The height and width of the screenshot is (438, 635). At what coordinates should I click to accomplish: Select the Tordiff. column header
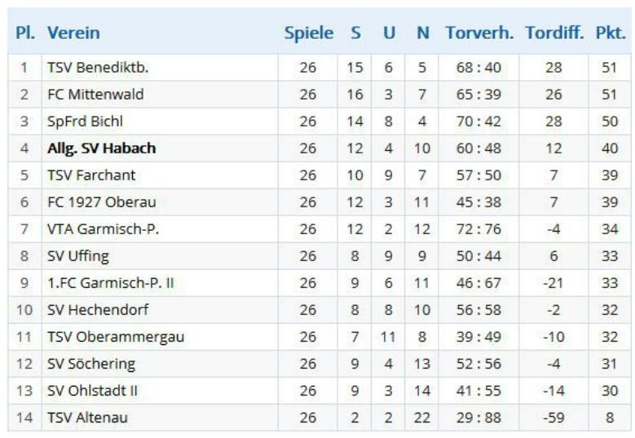[554, 33]
